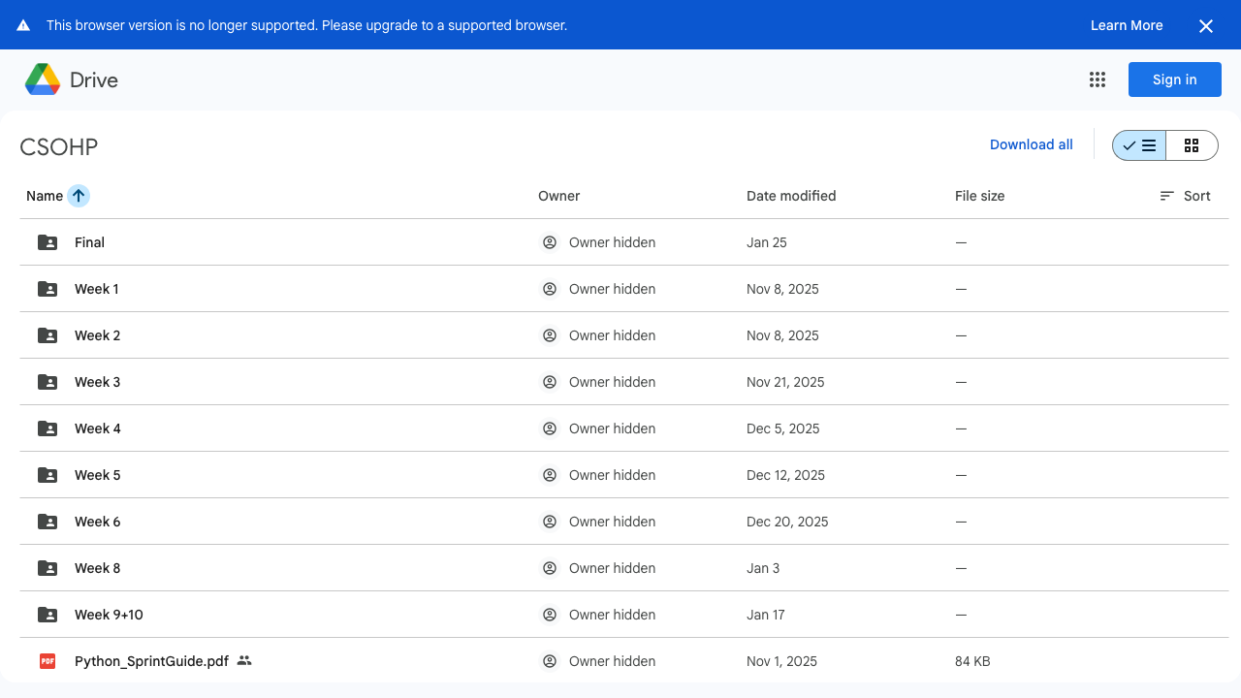Click the File size column header
This screenshot has width=1241, height=698.
980,196
